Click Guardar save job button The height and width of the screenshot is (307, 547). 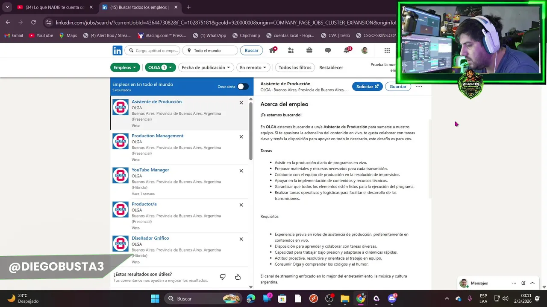[398, 87]
